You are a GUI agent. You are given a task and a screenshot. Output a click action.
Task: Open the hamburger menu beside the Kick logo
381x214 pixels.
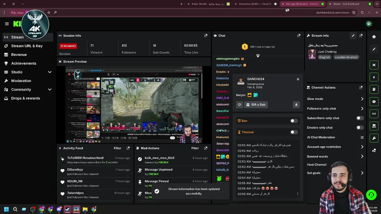point(7,24)
